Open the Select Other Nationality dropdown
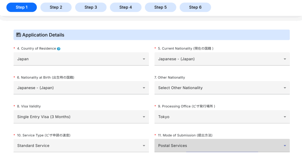The height and width of the screenshot is (166, 302). pyautogui.click(x=222, y=88)
